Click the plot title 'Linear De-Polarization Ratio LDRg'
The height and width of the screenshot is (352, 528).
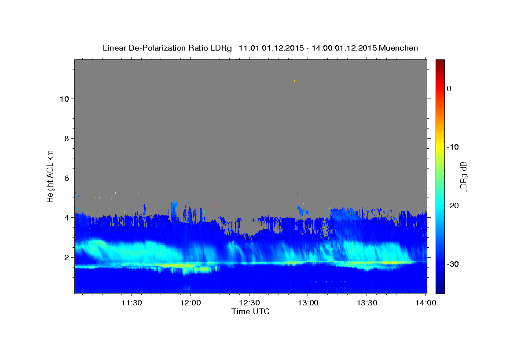(x=167, y=48)
